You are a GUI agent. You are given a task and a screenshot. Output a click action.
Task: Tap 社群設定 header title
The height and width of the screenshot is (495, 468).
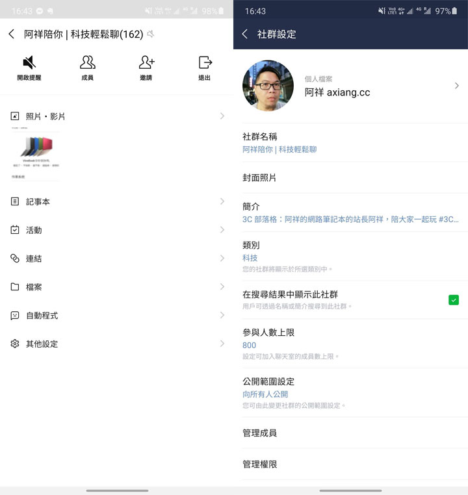(x=277, y=34)
